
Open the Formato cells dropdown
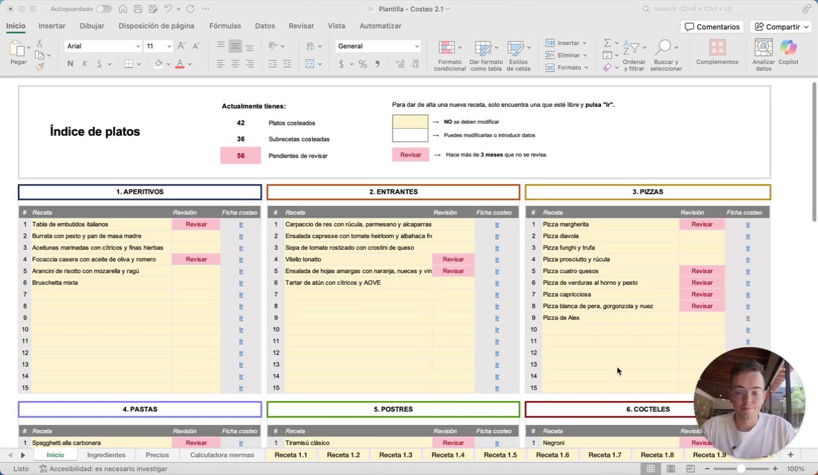click(x=567, y=67)
